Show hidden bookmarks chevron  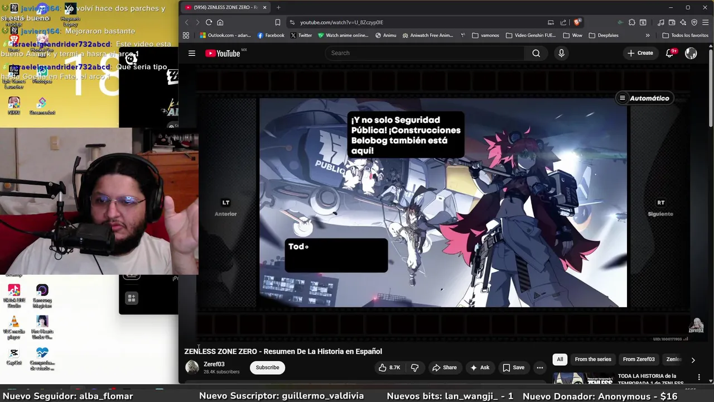click(x=648, y=35)
